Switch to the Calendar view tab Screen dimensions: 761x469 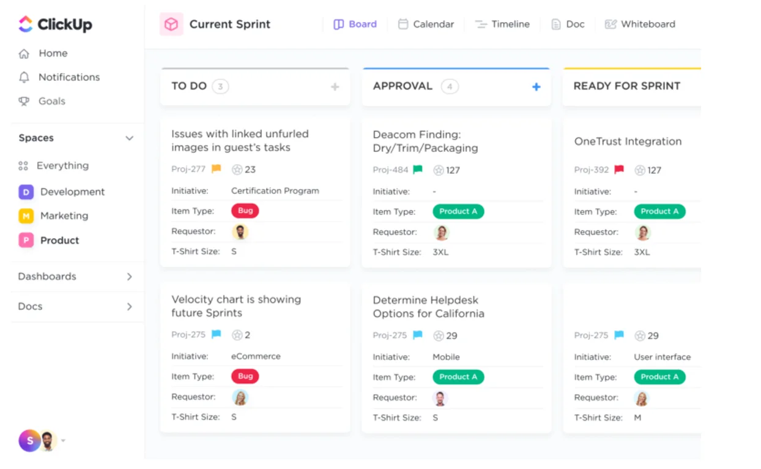426,24
